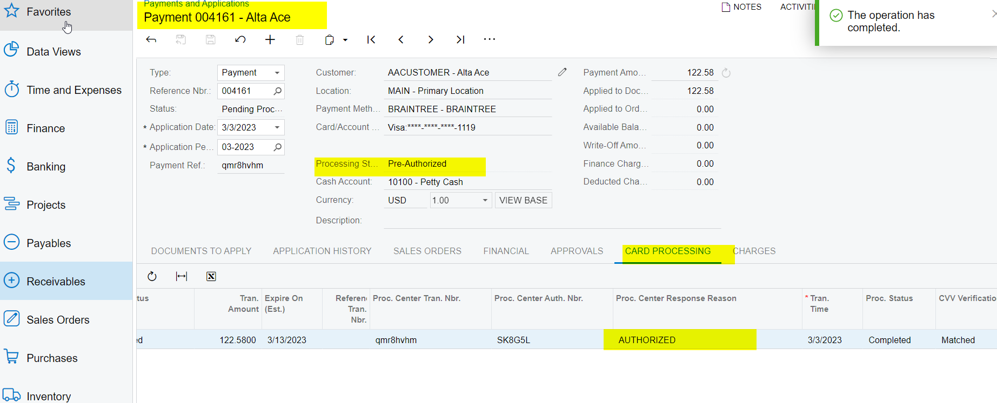Look up Reference Nbr with magnifier
Viewport: 997px width, 403px height.
coord(278,91)
